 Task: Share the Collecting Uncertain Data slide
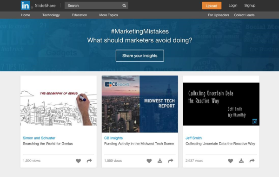pyautogui.click(x=252, y=161)
